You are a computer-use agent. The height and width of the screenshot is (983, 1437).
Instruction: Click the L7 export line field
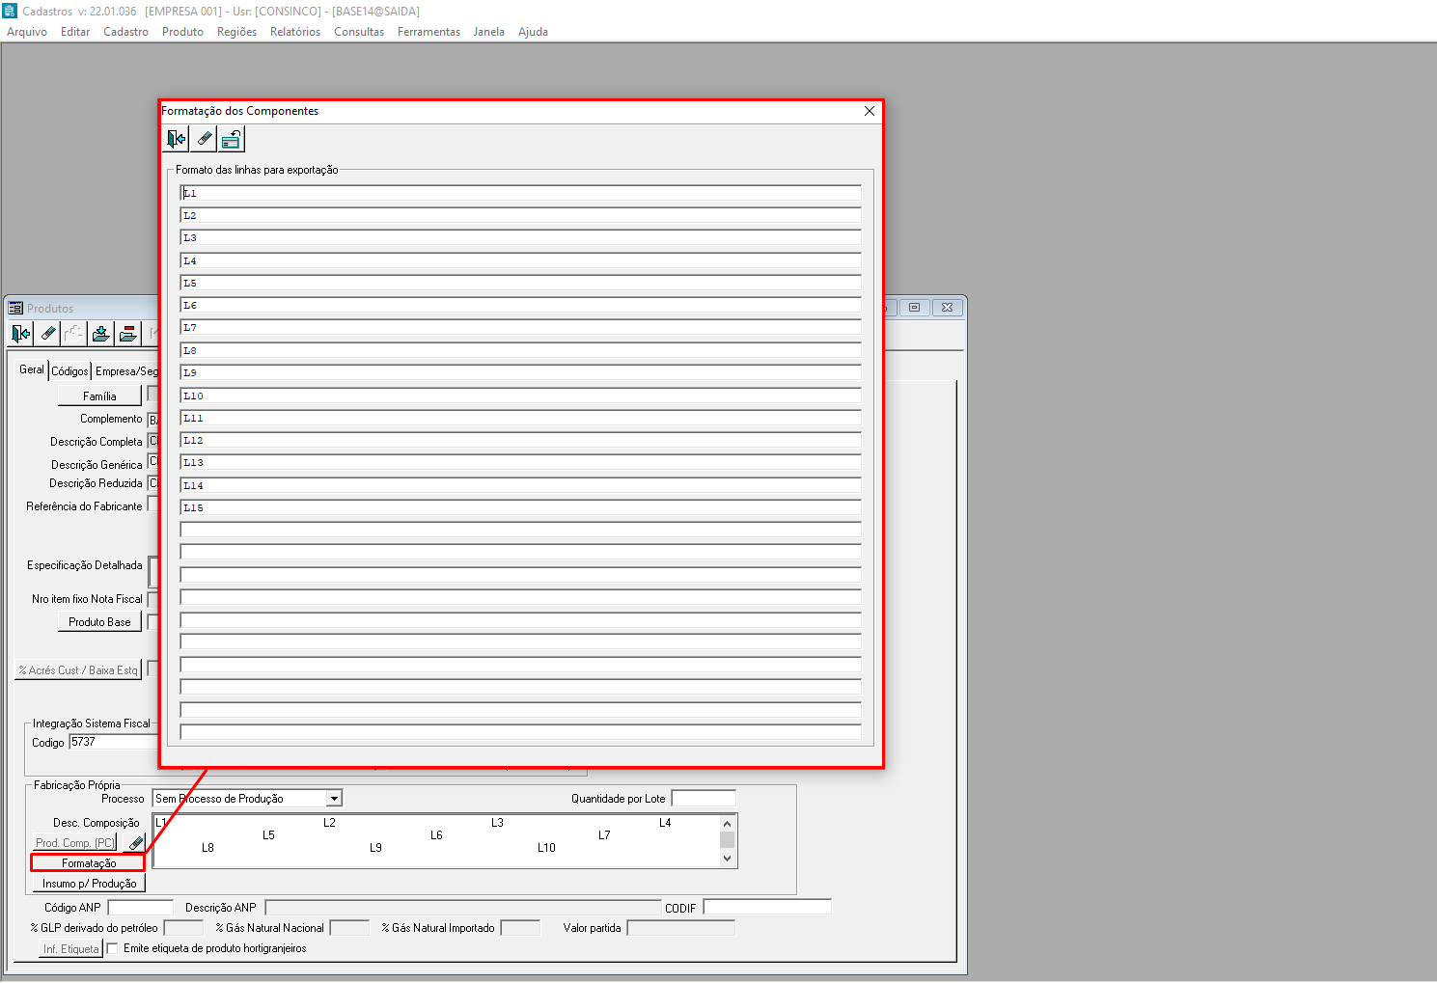(x=520, y=328)
